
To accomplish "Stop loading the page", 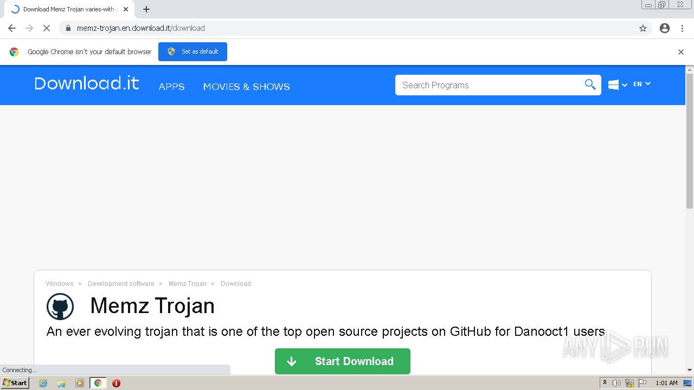I will point(47,28).
